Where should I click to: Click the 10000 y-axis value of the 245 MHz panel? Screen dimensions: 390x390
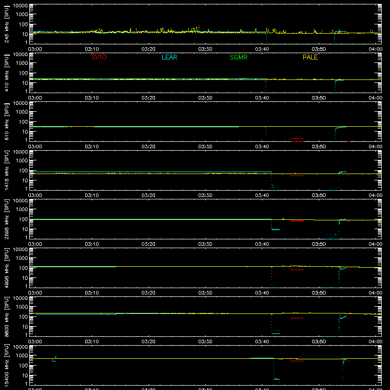(20, 6)
